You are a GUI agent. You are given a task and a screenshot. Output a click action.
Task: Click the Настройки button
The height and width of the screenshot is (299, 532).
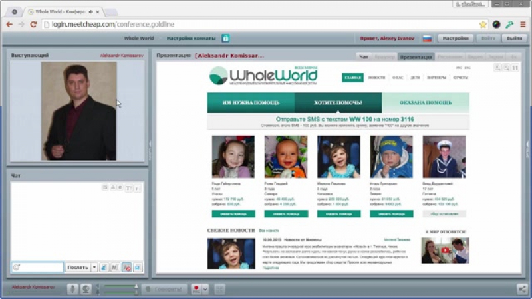pos(456,39)
